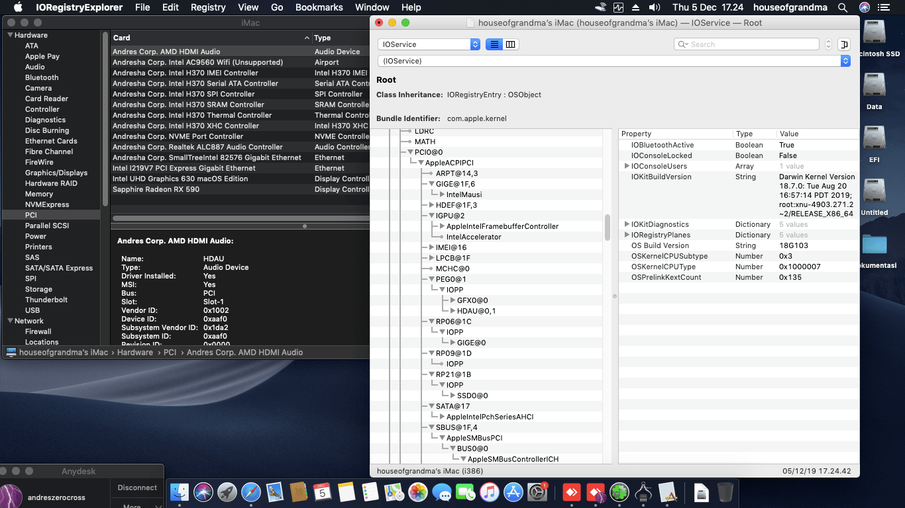905x508 pixels.
Task: Open the IOService plane dropdown
Action: 429,44
